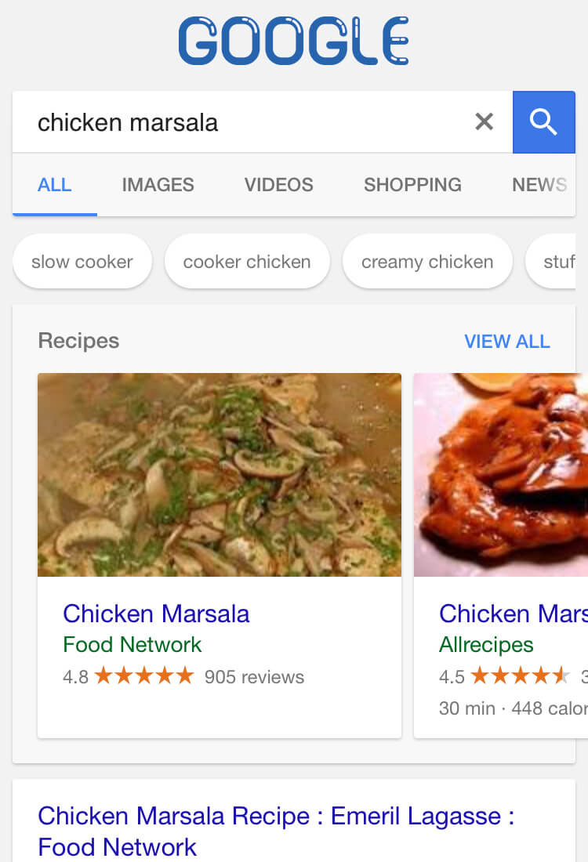The image size is (588, 862).
Task: Select the All results tab
Action: click(x=54, y=185)
